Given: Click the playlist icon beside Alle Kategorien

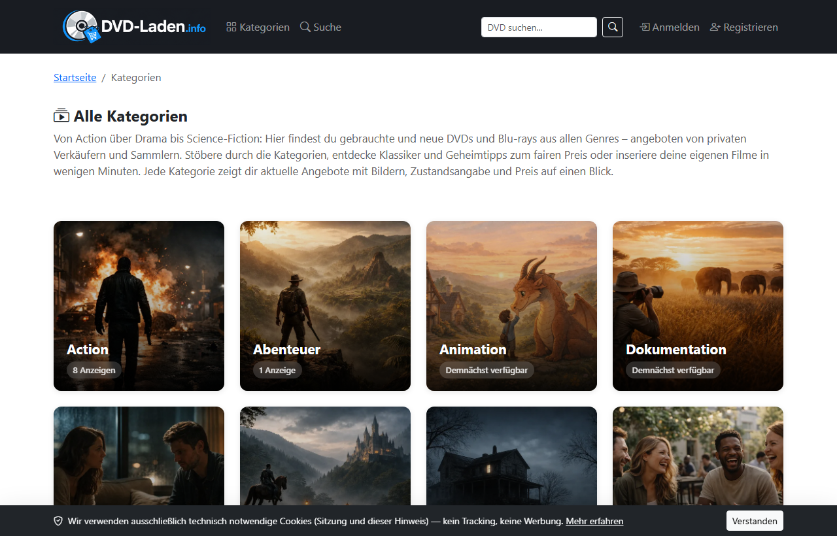Looking at the screenshot, I should tap(61, 116).
